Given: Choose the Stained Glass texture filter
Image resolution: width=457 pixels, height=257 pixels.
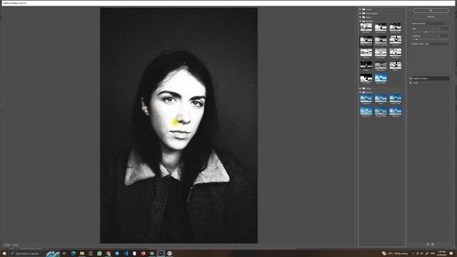Looking at the screenshot, I should pos(381,111).
